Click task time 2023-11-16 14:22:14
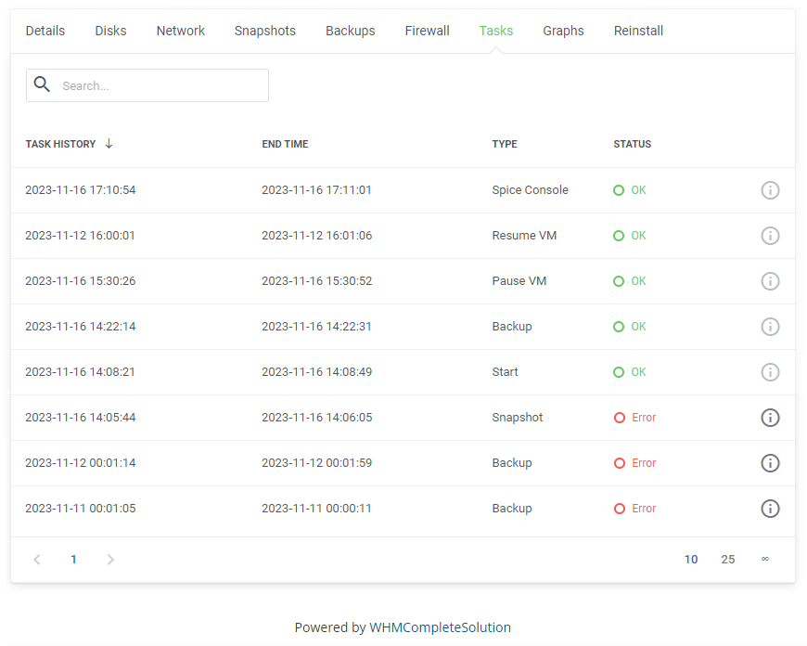This screenshot has height=646, width=807. pyautogui.click(x=81, y=327)
